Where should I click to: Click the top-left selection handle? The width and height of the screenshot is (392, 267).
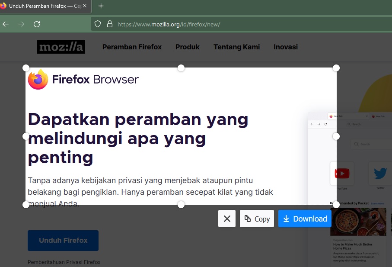[x=26, y=68]
